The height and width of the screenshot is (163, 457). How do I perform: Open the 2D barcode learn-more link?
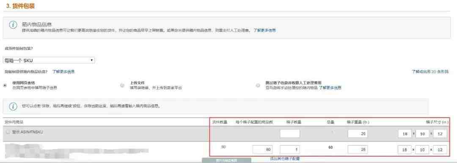430,72
